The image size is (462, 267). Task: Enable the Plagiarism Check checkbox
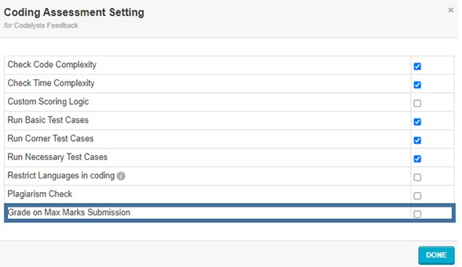417,196
